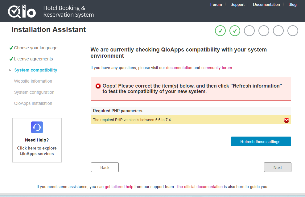Screen dimensions: 305x197
Task: Click the Back button
Action: (x=105, y=167)
